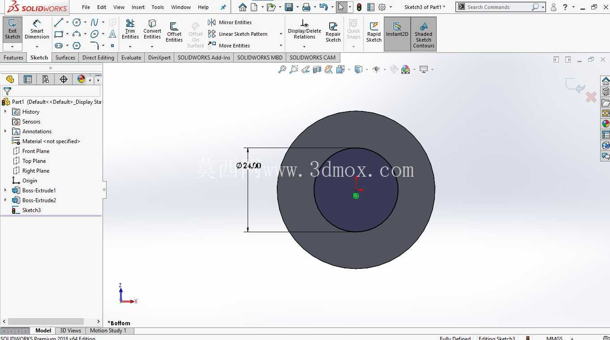Switch to the SOLIDWORKS Add-Ins tab

[x=204, y=58]
